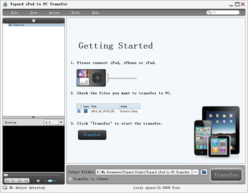
Task: Click the volume slider handle
Action: point(50,181)
